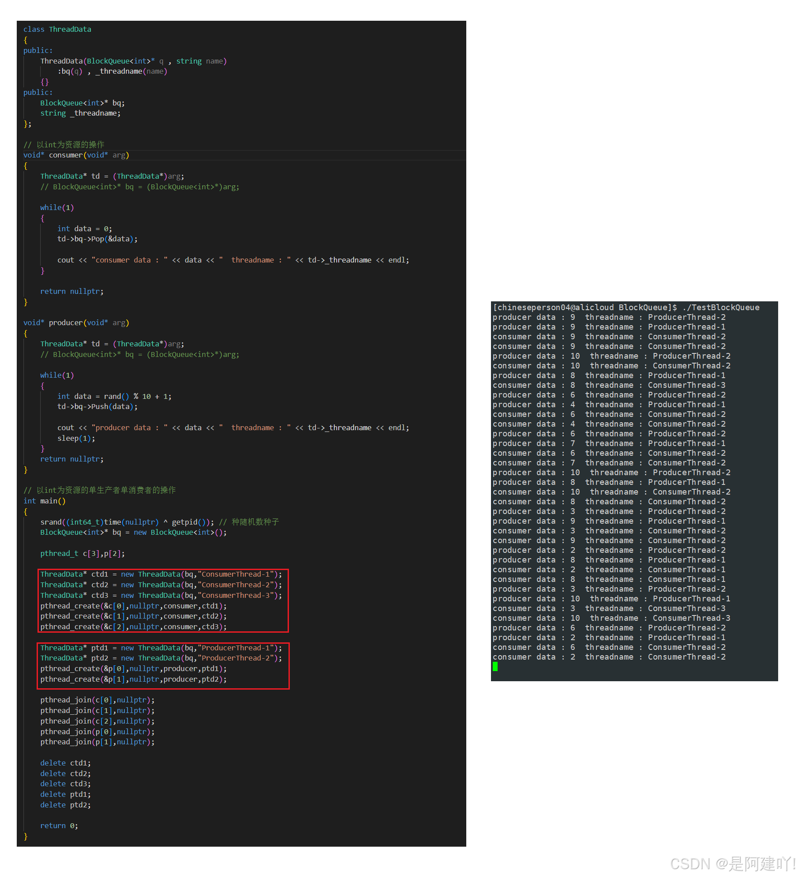Click the 'void* producer(void* arg)' function header

tap(76, 323)
